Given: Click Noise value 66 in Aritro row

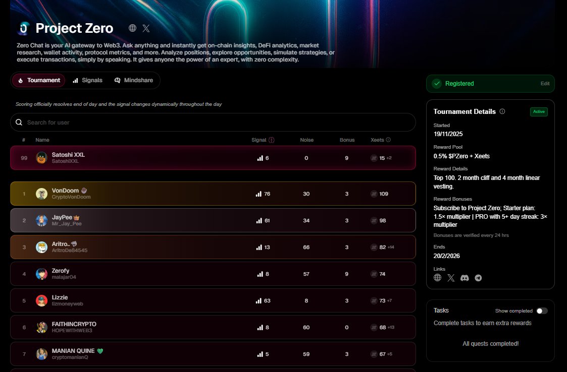Looking at the screenshot, I should (x=306, y=247).
